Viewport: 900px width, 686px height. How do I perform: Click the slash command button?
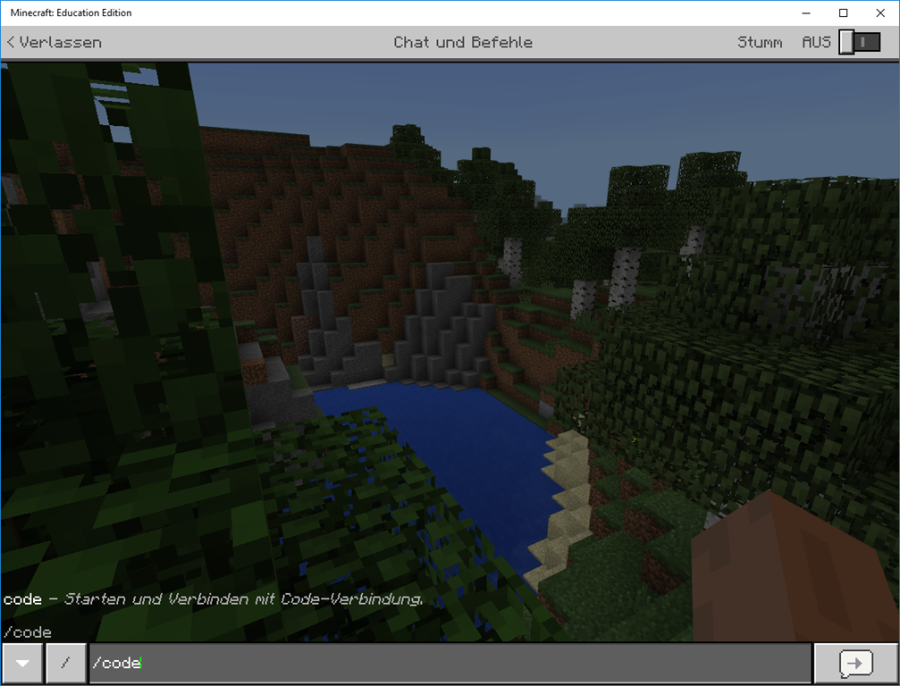click(x=65, y=664)
